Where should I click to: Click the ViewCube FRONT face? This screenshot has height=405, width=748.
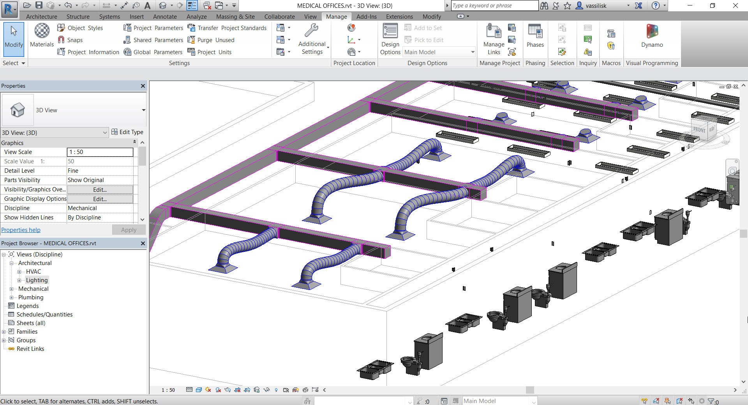click(699, 130)
